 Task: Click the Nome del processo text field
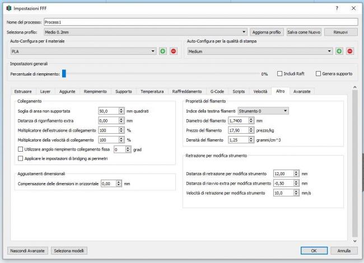tap(199, 22)
